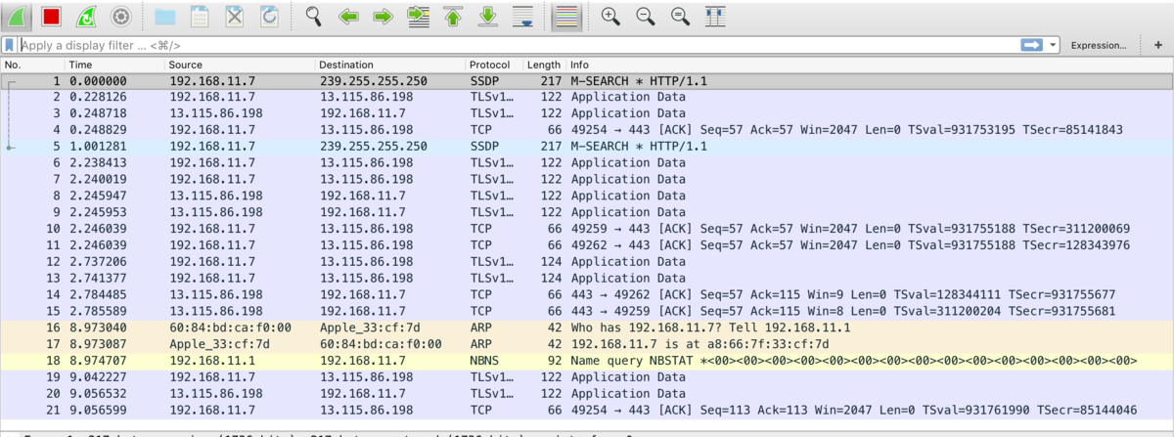Select packet 3 at time 0.248718

coord(587,113)
